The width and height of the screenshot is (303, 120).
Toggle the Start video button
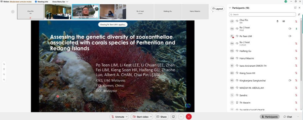point(140,117)
